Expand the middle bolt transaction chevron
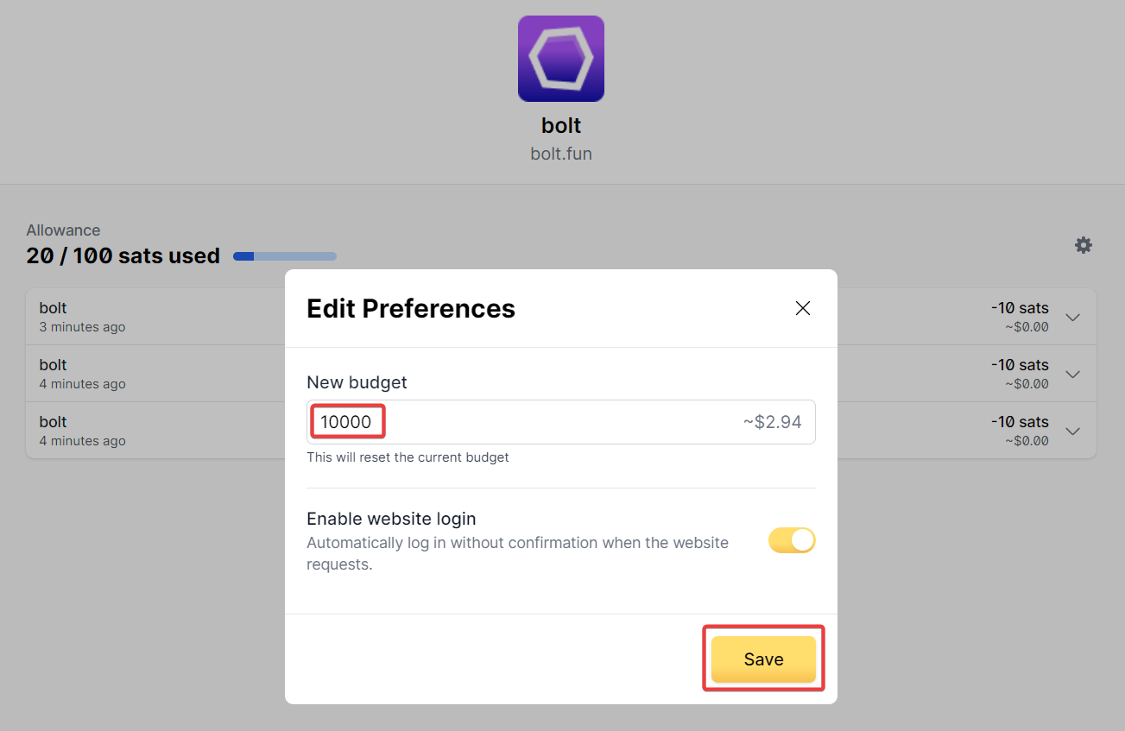Screen dimensions: 1125x731 (x=1072, y=374)
